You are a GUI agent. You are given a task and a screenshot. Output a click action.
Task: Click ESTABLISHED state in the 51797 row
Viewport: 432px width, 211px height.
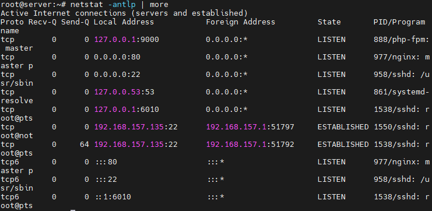pos(343,127)
